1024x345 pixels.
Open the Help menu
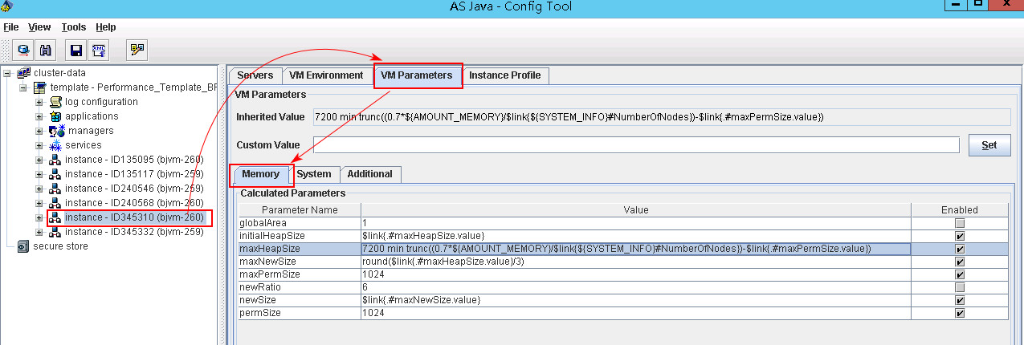point(106,27)
